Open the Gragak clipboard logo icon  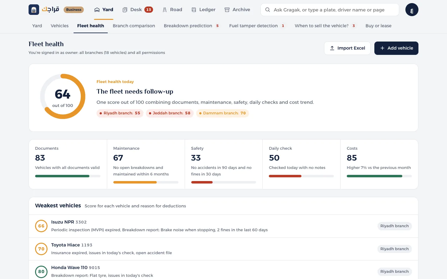click(x=34, y=10)
